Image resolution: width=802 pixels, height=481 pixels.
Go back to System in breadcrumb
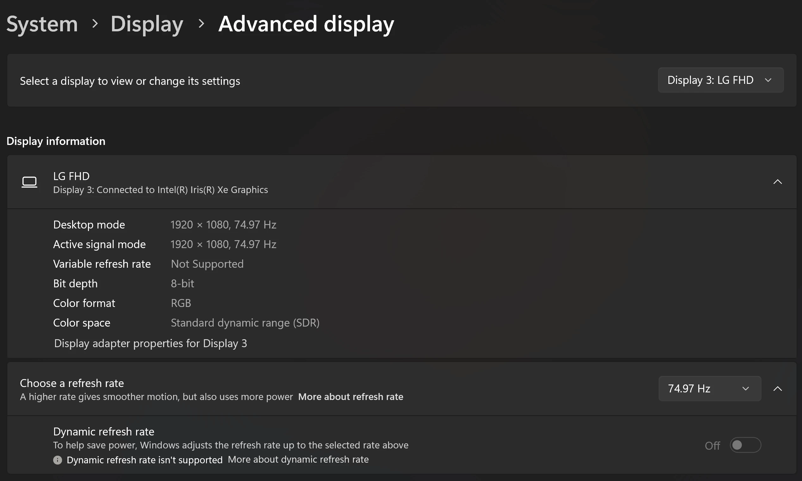42,24
